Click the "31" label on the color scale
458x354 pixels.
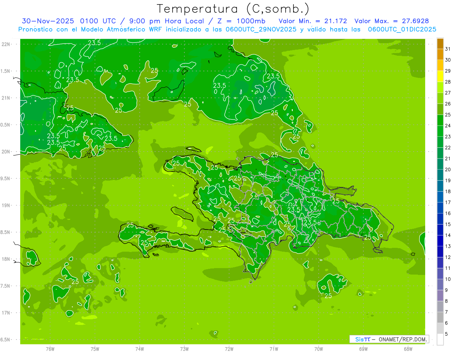click(x=448, y=49)
